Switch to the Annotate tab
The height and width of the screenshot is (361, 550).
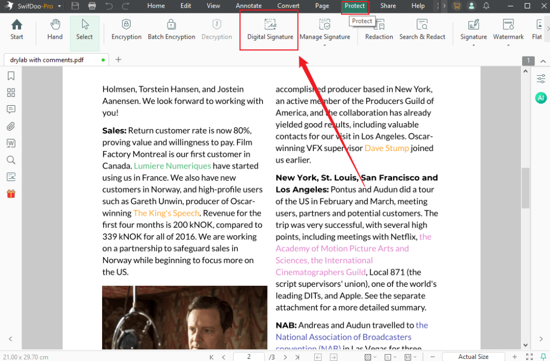click(x=249, y=6)
